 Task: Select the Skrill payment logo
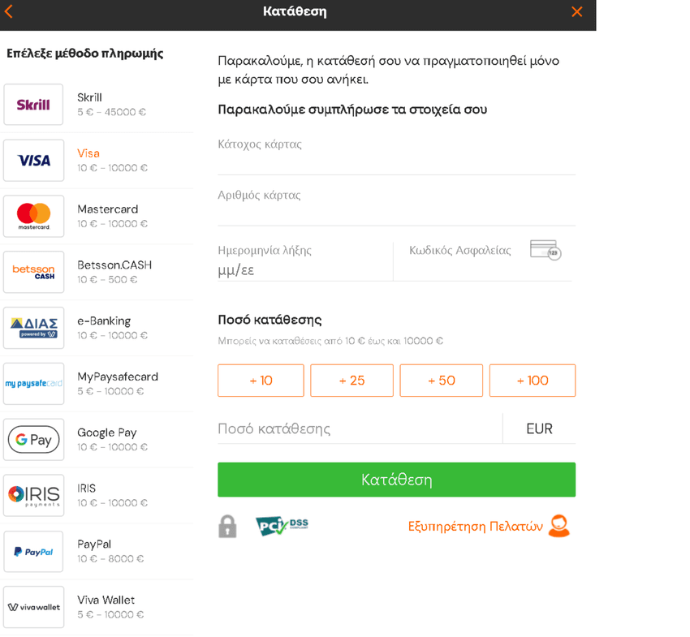[x=33, y=105]
